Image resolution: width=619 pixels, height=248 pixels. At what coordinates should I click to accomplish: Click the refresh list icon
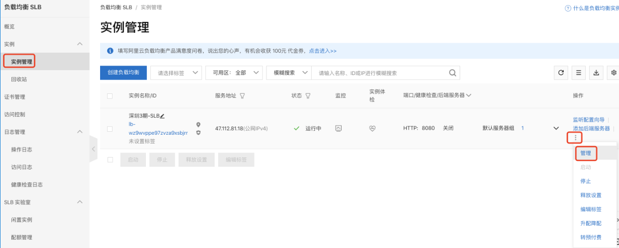tap(561, 73)
